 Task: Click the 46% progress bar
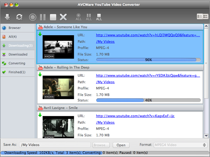point(148,100)
